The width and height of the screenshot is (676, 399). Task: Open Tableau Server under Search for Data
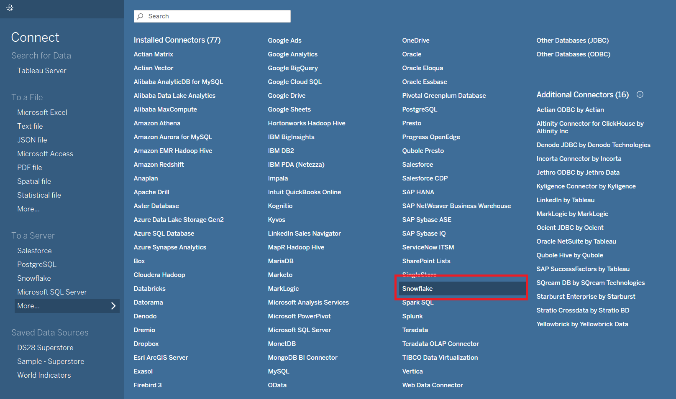point(42,71)
